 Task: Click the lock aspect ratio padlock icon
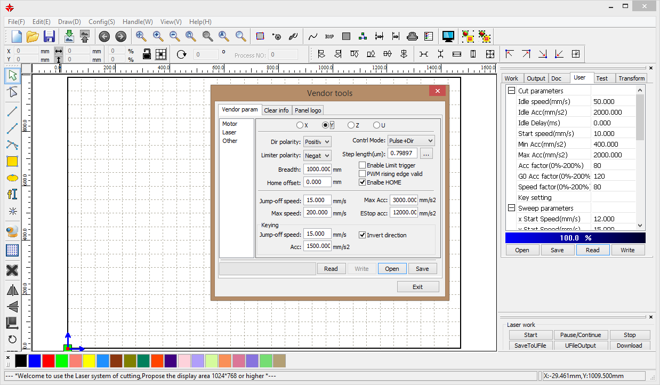click(146, 54)
